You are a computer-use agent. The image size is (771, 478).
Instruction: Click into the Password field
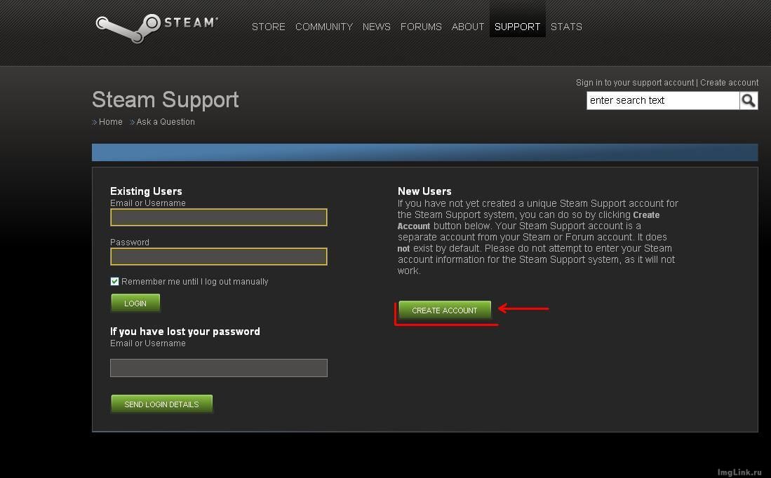219,257
